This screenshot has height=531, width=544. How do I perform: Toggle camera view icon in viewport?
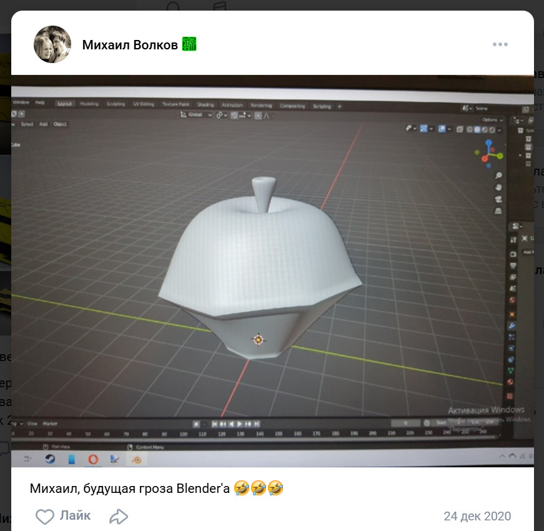click(498, 200)
